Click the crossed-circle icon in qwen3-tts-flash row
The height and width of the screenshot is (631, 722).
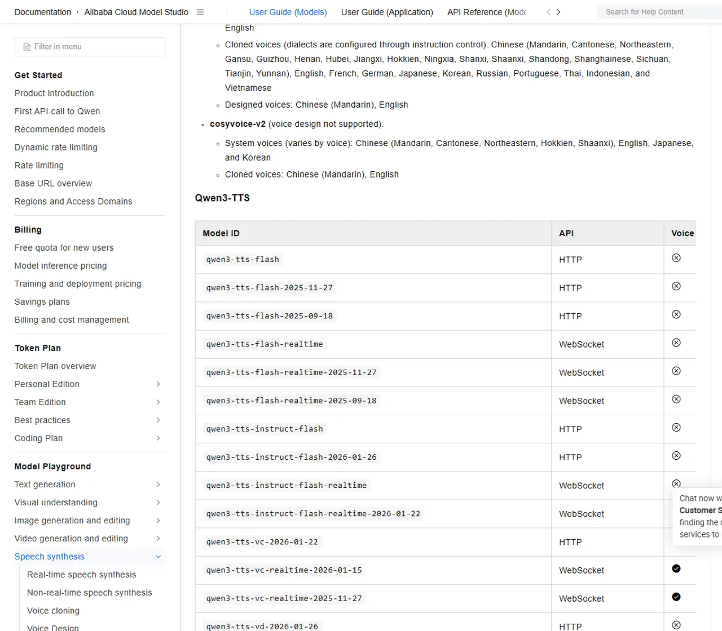click(676, 258)
